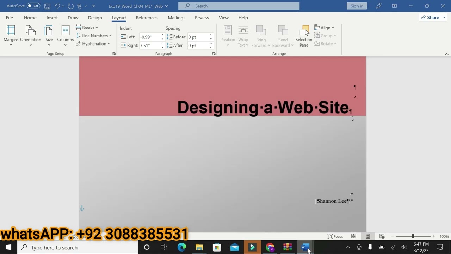This screenshot has height=254, width=451.
Task: Open the Paragraph dialog launcher
Action: (x=214, y=54)
